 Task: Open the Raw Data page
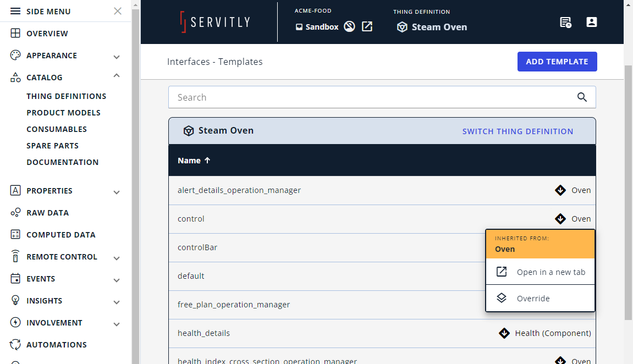pos(48,213)
